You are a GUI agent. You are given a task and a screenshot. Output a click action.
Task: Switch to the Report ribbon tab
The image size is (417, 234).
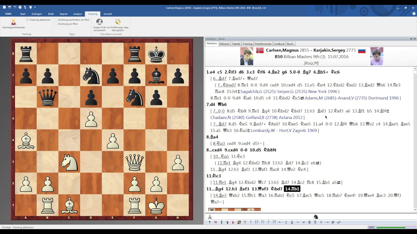(64, 14)
